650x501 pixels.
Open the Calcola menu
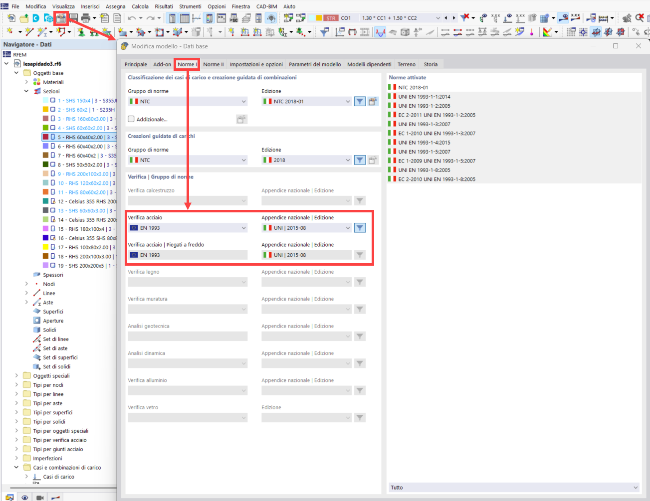pyautogui.click(x=140, y=6)
